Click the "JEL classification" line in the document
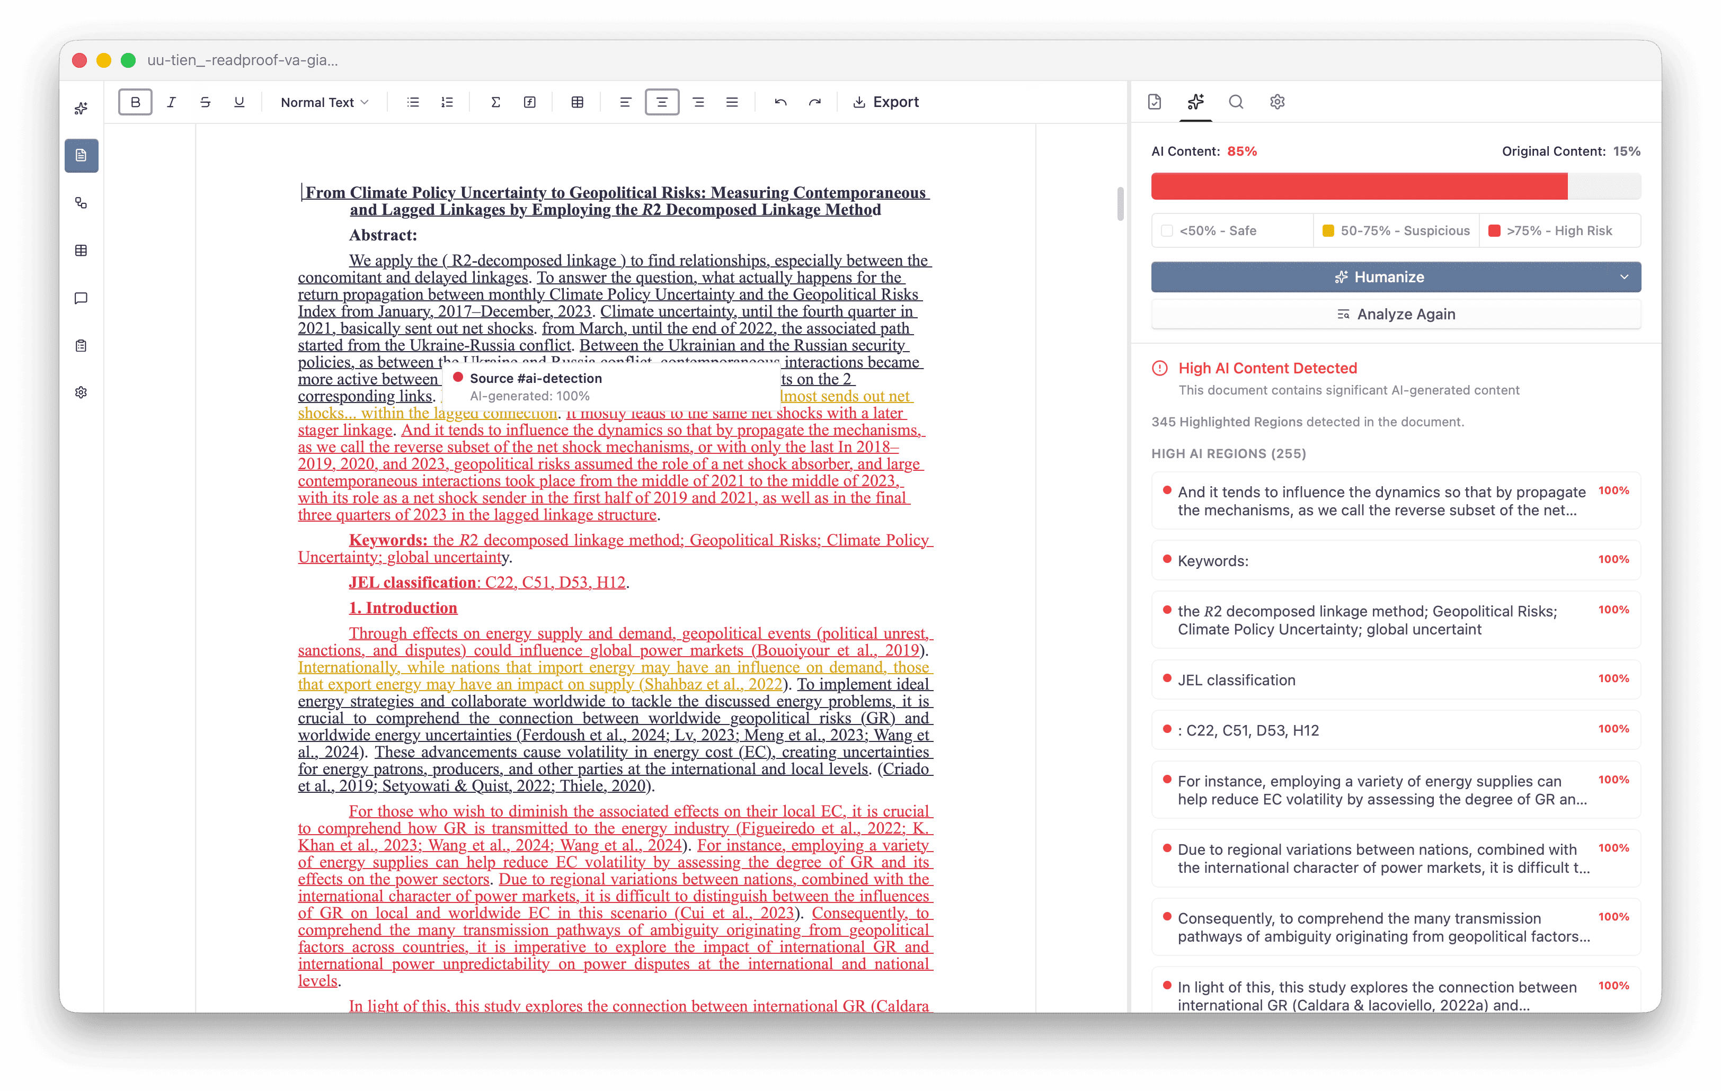 tap(489, 582)
